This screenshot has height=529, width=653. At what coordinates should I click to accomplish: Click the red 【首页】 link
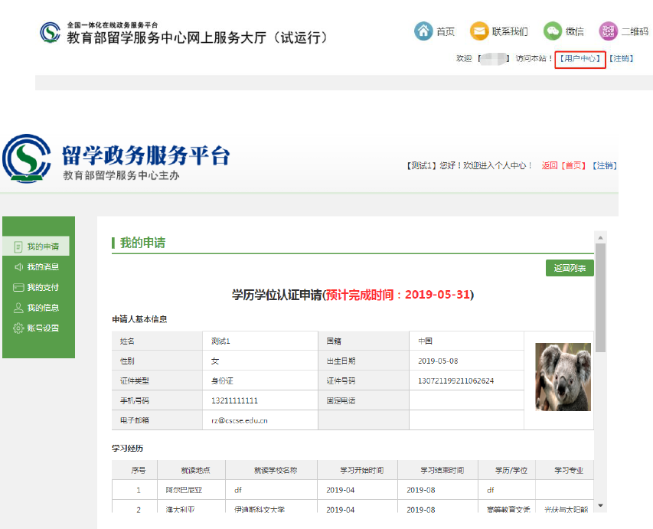click(x=574, y=165)
